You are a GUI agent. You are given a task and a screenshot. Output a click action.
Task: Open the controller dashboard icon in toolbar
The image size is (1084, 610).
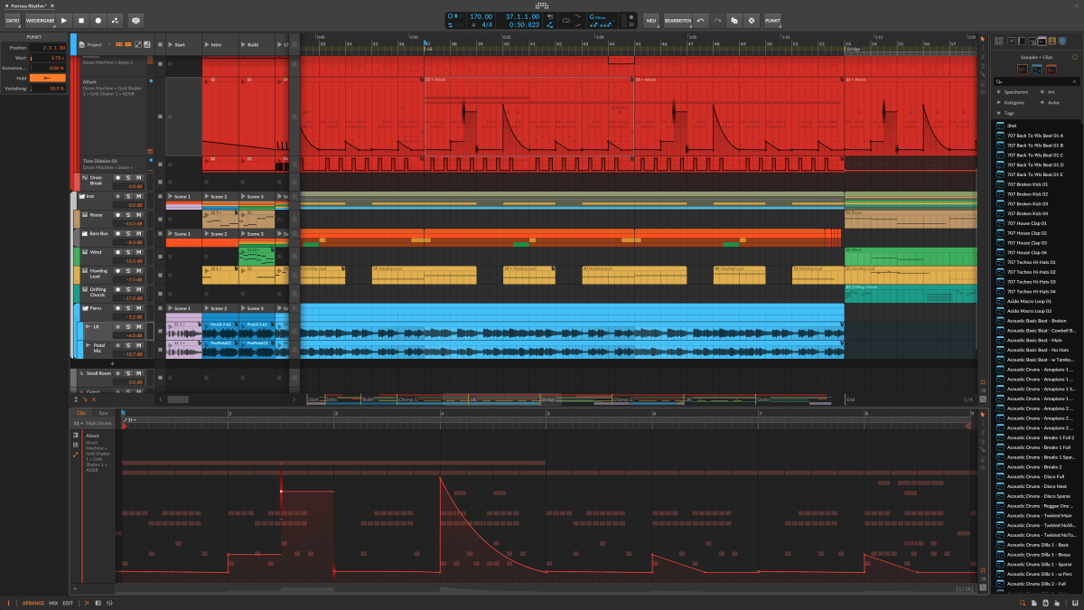pos(135,20)
